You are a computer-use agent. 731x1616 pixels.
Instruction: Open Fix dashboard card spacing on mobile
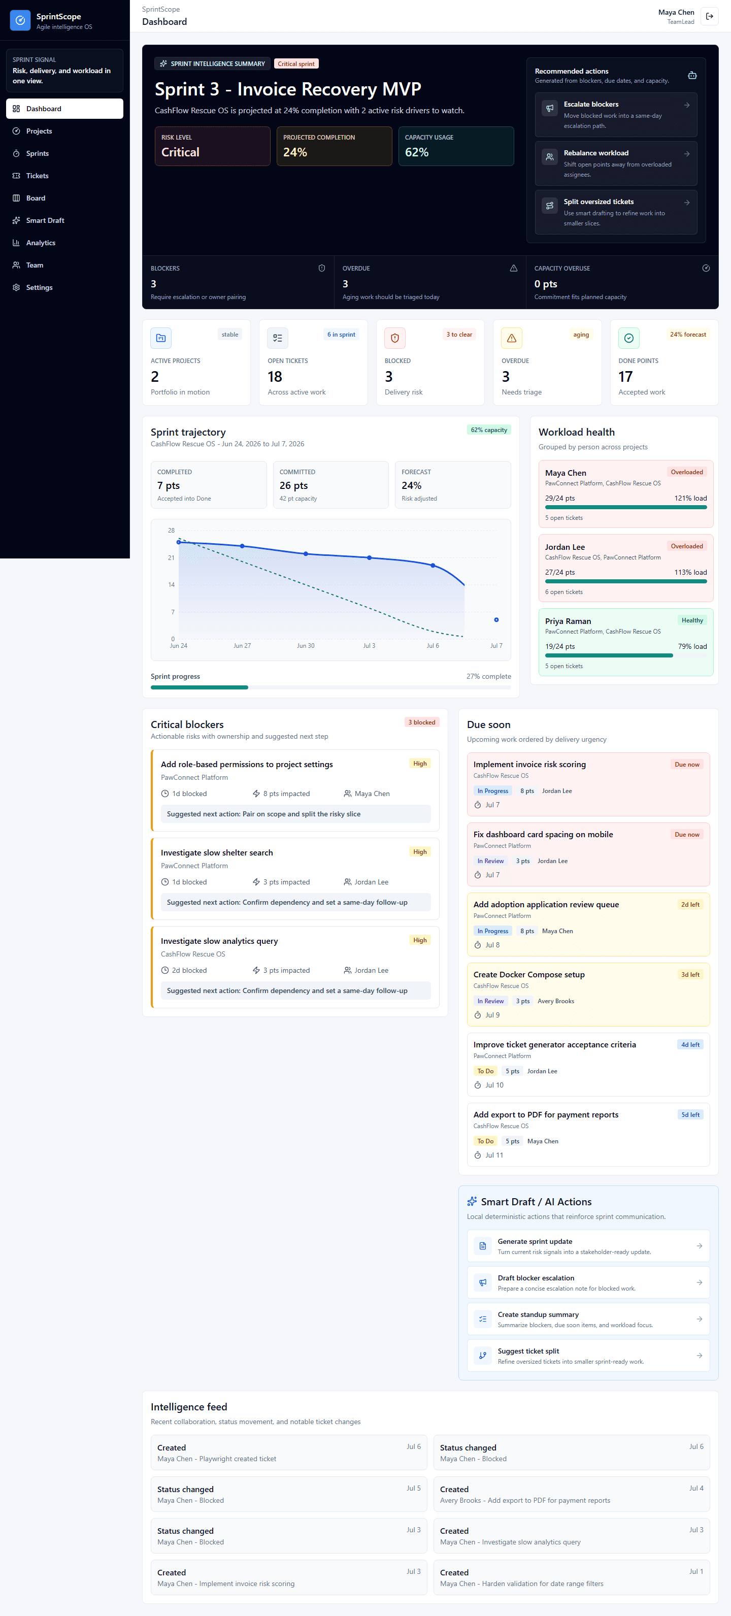[x=588, y=854]
